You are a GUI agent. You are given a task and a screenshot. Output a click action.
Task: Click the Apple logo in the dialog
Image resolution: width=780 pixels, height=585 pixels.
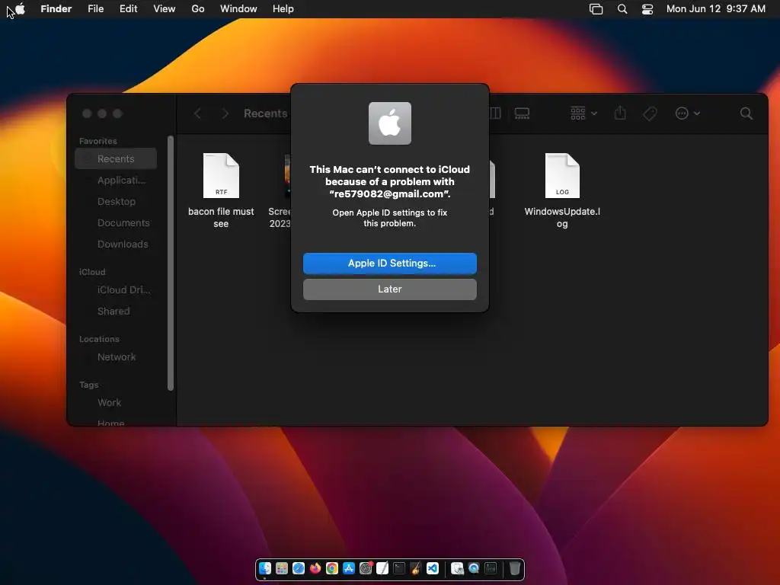click(x=389, y=123)
